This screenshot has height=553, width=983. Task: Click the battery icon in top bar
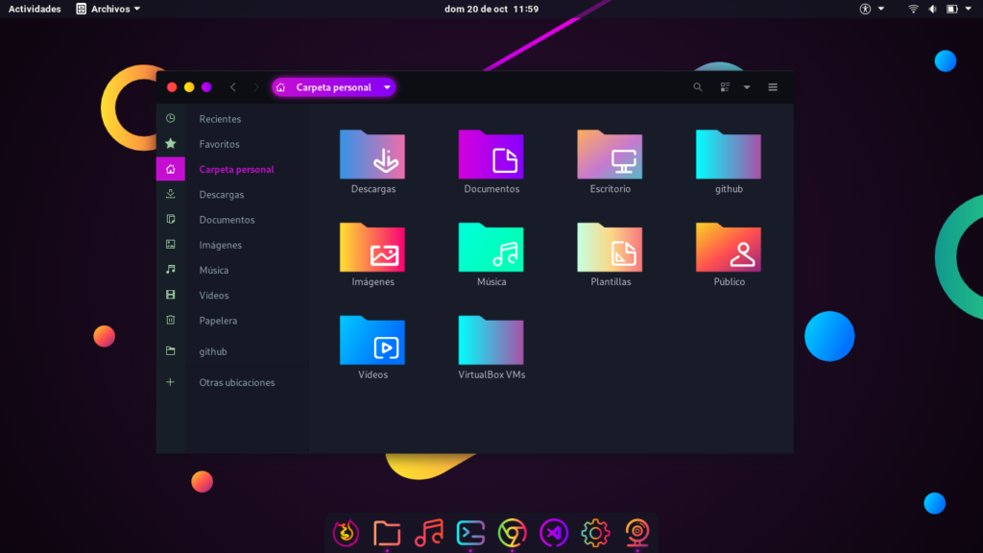point(951,9)
